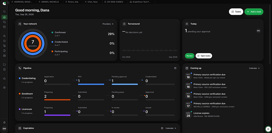
Task: Click the Add a task button
Action: (254, 12)
